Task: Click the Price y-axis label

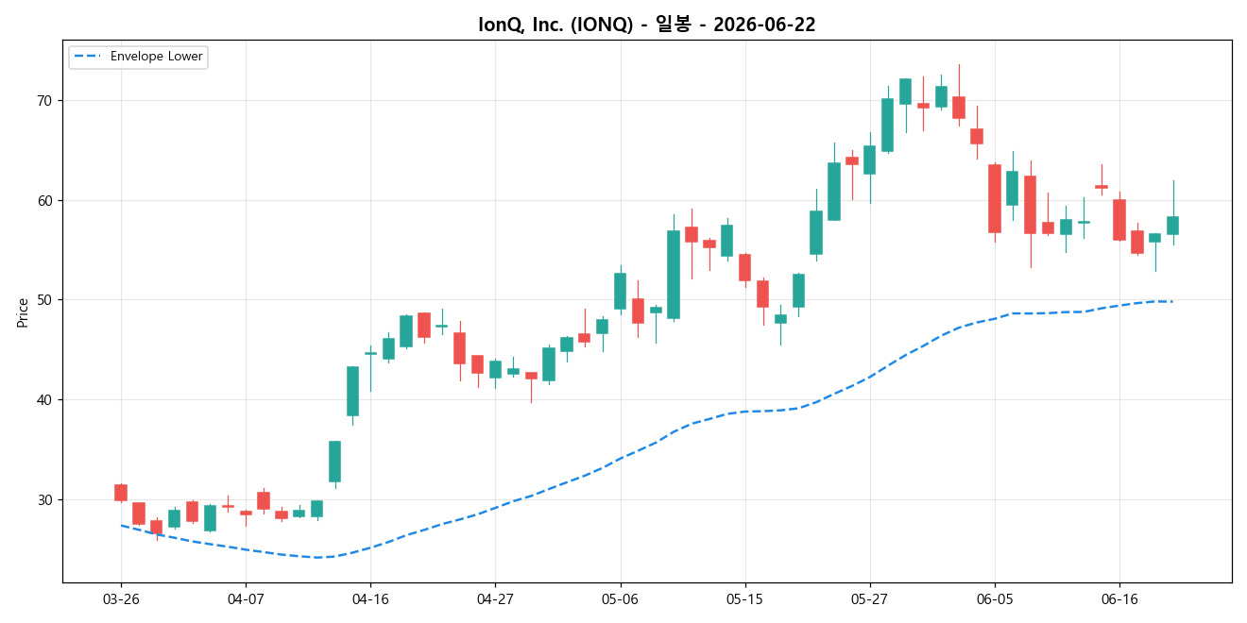Action: tap(23, 311)
